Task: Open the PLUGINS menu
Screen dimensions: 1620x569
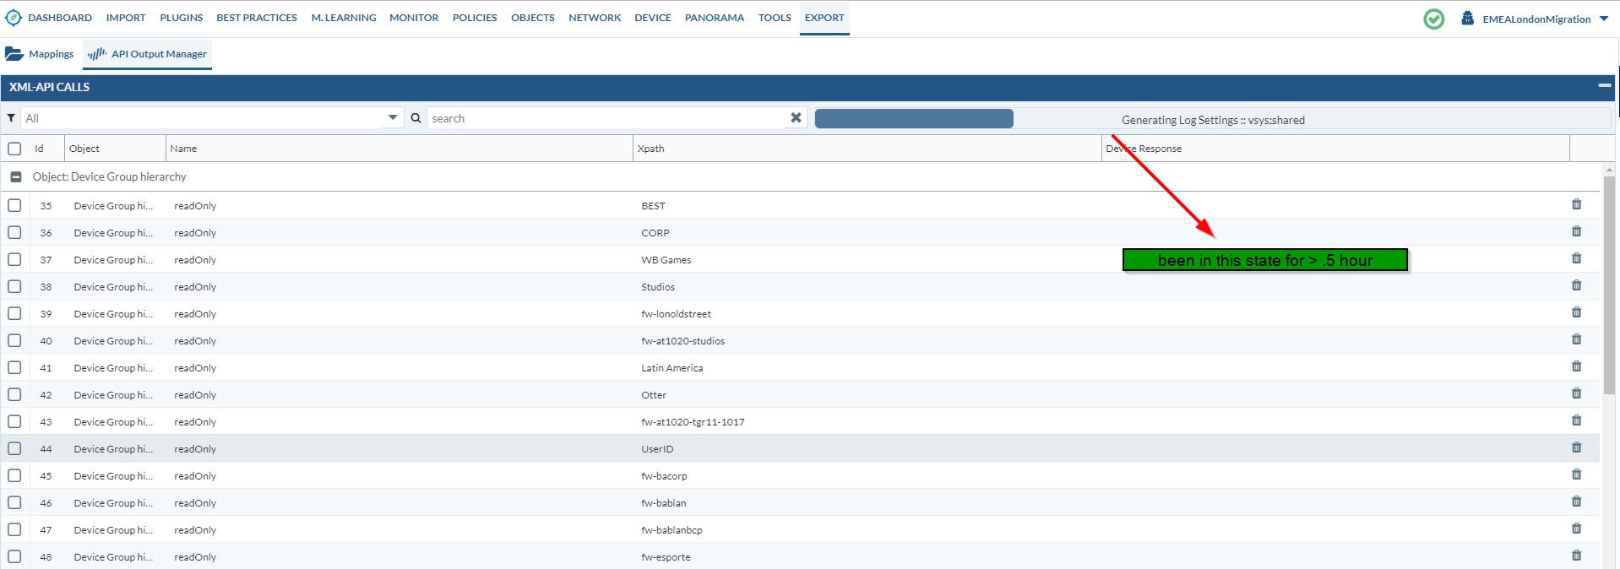Action: [x=182, y=18]
